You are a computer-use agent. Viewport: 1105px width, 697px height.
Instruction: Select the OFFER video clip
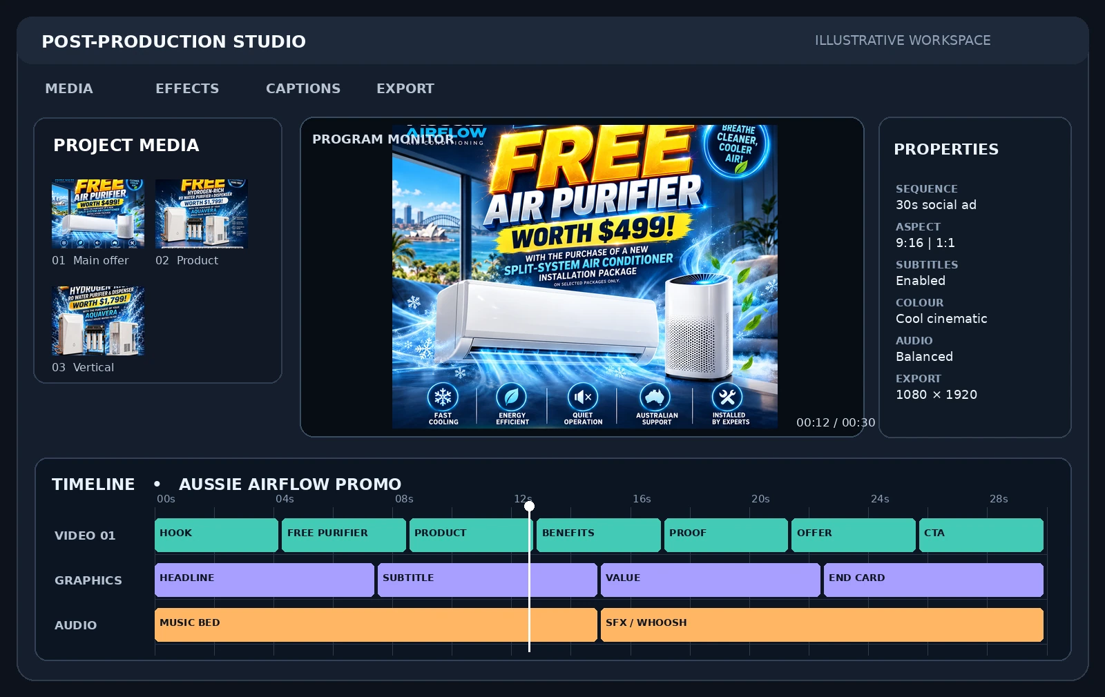854,535
